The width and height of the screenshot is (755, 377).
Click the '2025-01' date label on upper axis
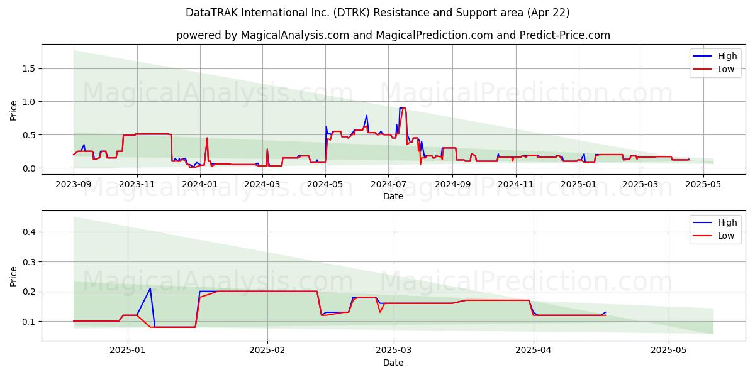[x=578, y=185]
